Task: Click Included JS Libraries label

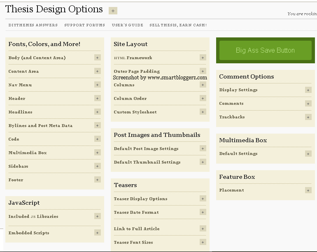Action: [x=33, y=216]
